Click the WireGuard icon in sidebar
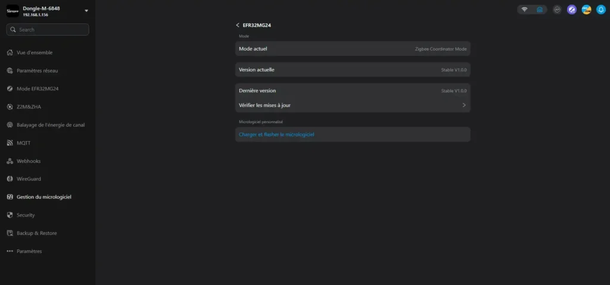 click(10, 179)
